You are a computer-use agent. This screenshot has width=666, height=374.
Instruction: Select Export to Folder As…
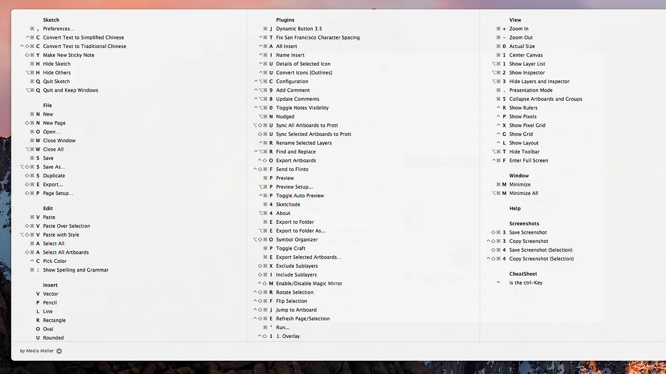[x=301, y=231]
